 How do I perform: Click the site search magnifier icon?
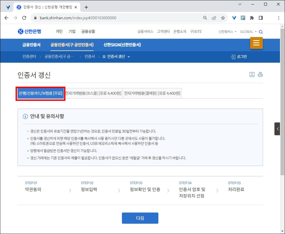261,32
